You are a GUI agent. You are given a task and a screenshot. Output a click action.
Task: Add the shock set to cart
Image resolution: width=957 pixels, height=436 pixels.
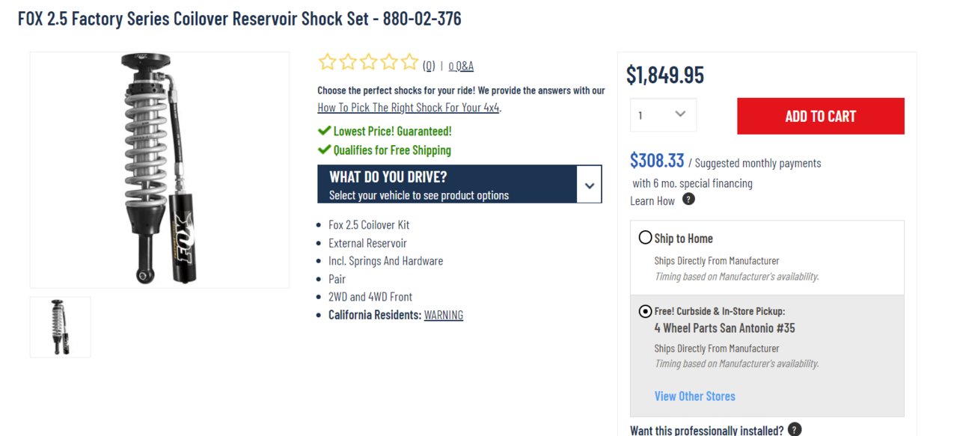click(x=821, y=116)
